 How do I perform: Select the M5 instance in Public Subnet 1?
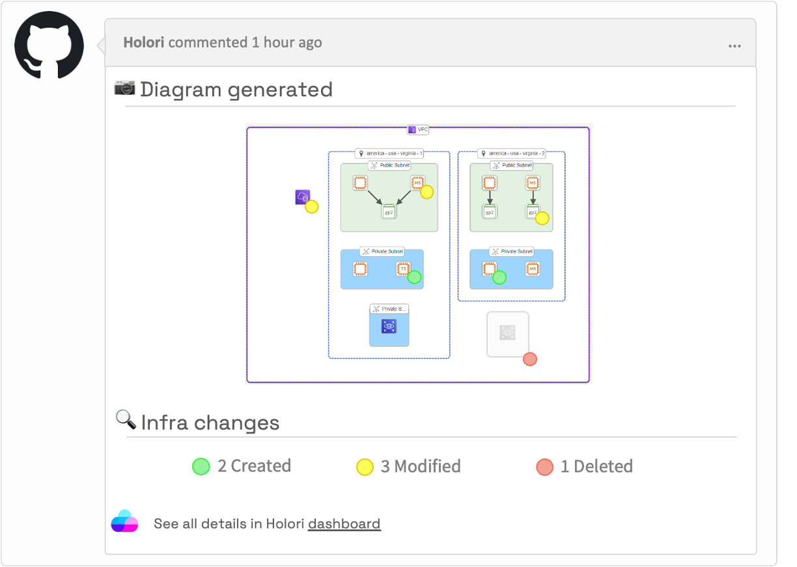[x=417, y=183]
